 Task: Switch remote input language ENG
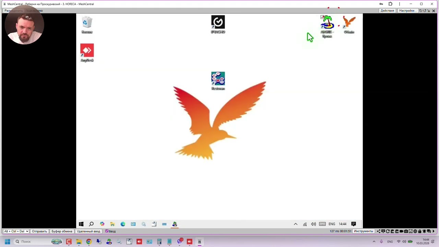point(332,224)
